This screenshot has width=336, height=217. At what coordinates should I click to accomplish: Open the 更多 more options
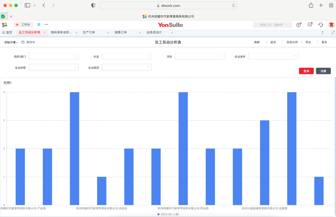coord(324,42)
